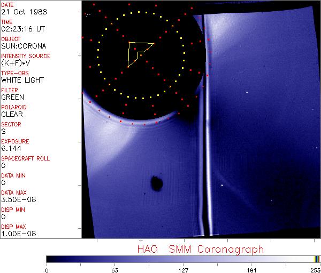Select the WHITE LIGHT observation type

22,80
